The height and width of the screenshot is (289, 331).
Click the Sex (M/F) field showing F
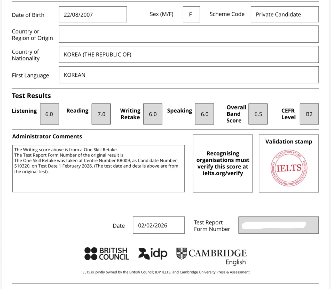click(191, 14)
